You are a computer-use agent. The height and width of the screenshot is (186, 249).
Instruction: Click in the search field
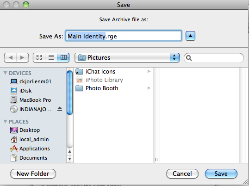[213, 58]
